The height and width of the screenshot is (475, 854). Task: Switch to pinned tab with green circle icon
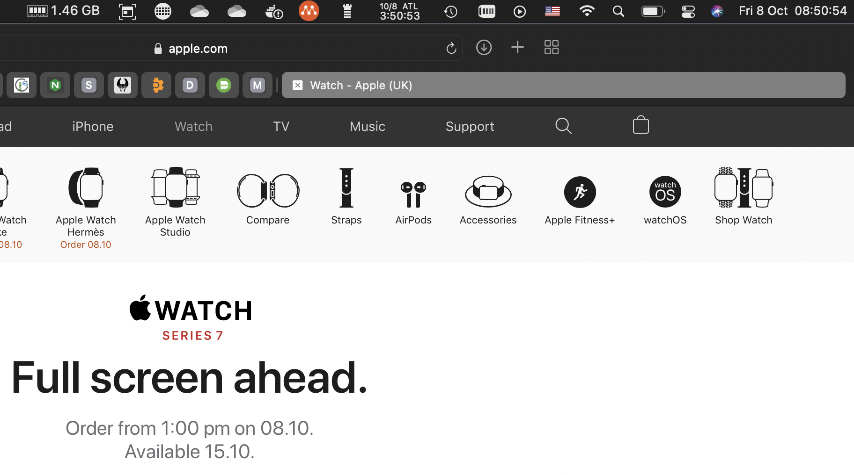tap(224, 85)
